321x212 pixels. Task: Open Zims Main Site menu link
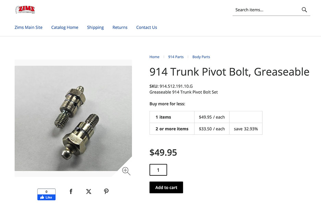(28, 27)
